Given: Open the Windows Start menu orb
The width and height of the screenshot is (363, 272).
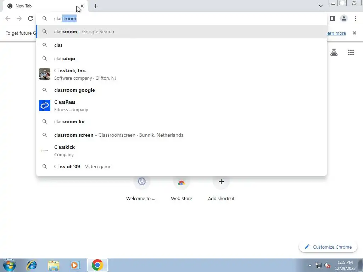Looking at the screenshot, I should (x=10, y=265).
